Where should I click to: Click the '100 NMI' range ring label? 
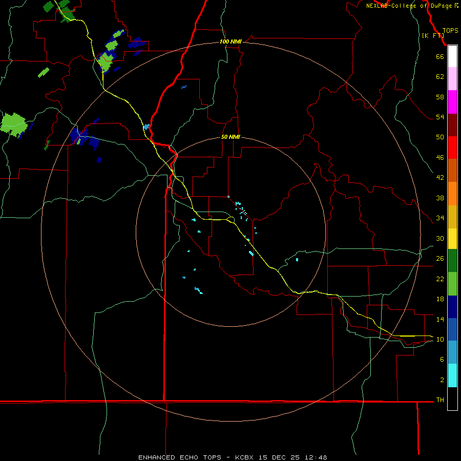pyautogui.click(x=230, y=42)
